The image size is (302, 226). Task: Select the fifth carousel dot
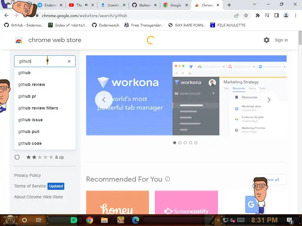pyautogui.click(x=196, y=143)
